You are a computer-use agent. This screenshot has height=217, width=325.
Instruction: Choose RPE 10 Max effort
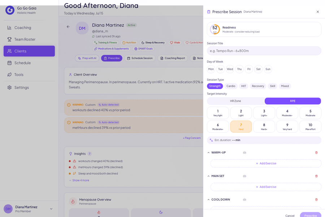point(311,127)
